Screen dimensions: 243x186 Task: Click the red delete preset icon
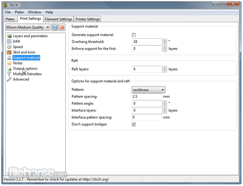click(62, 28)
